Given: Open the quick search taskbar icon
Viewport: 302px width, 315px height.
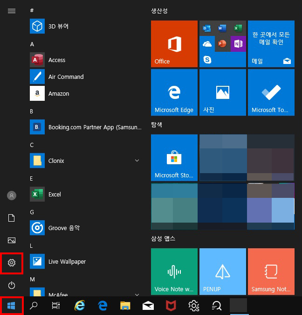Looking at the screenshot, I should click(217, 306).
